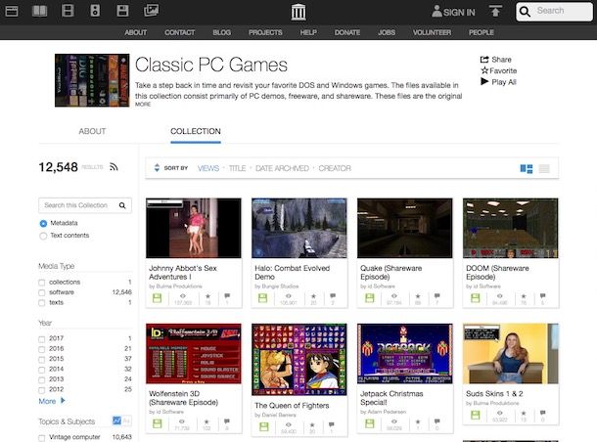Open the video film icon in top bar
This screenshot has height=442, width=597.
pyautogui.click(x=68, y=11)
